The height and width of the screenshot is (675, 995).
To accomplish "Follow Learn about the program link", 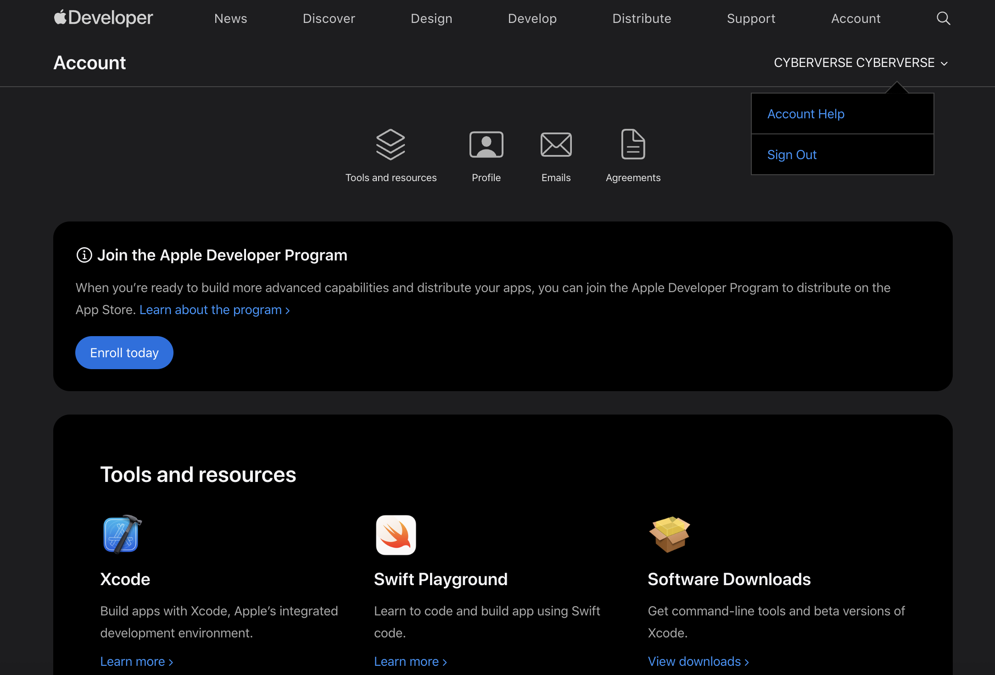I will [x=215, y=310].
